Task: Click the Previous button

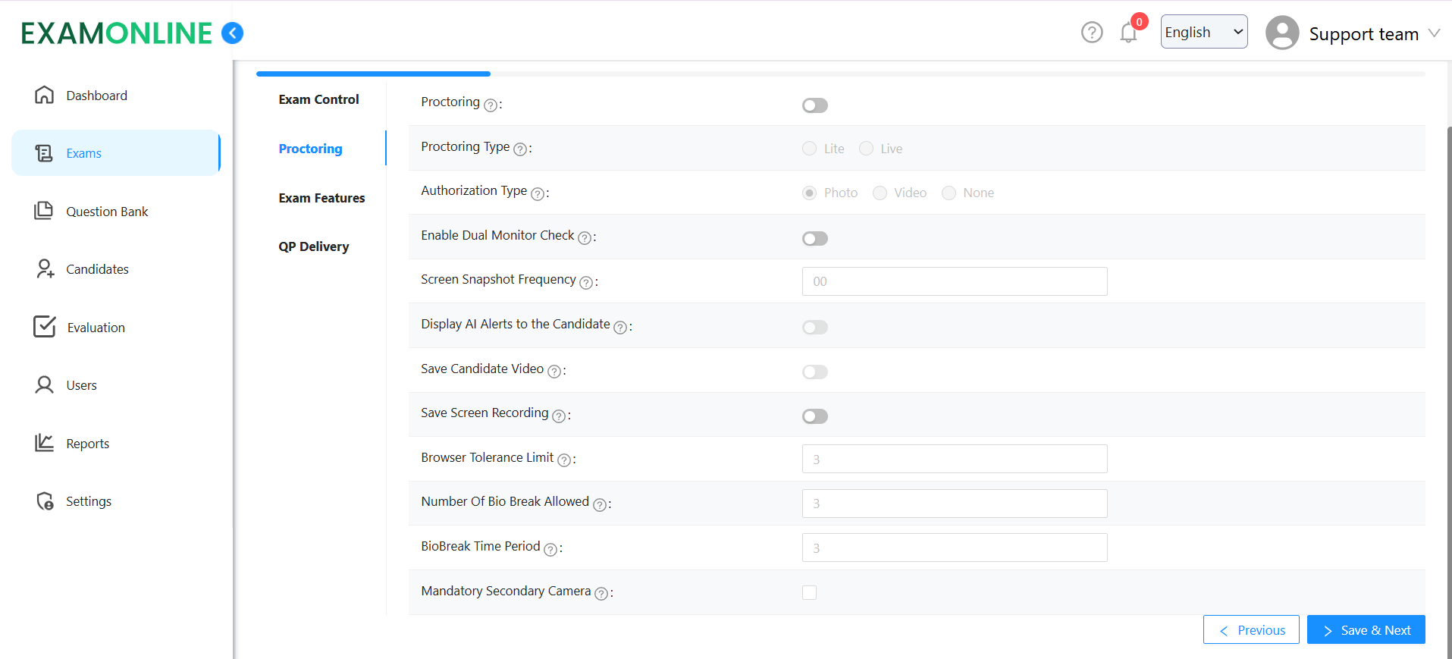Action: pyautogui.click(x=1251, y=630)
